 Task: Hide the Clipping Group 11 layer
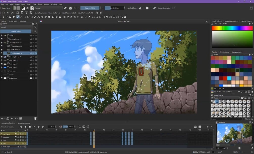pos(2,39)
